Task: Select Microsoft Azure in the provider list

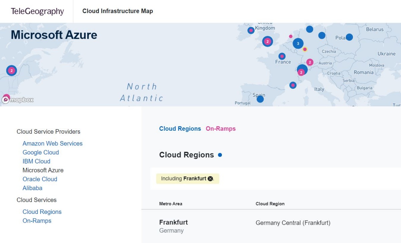Action: [x=43, y=170]
